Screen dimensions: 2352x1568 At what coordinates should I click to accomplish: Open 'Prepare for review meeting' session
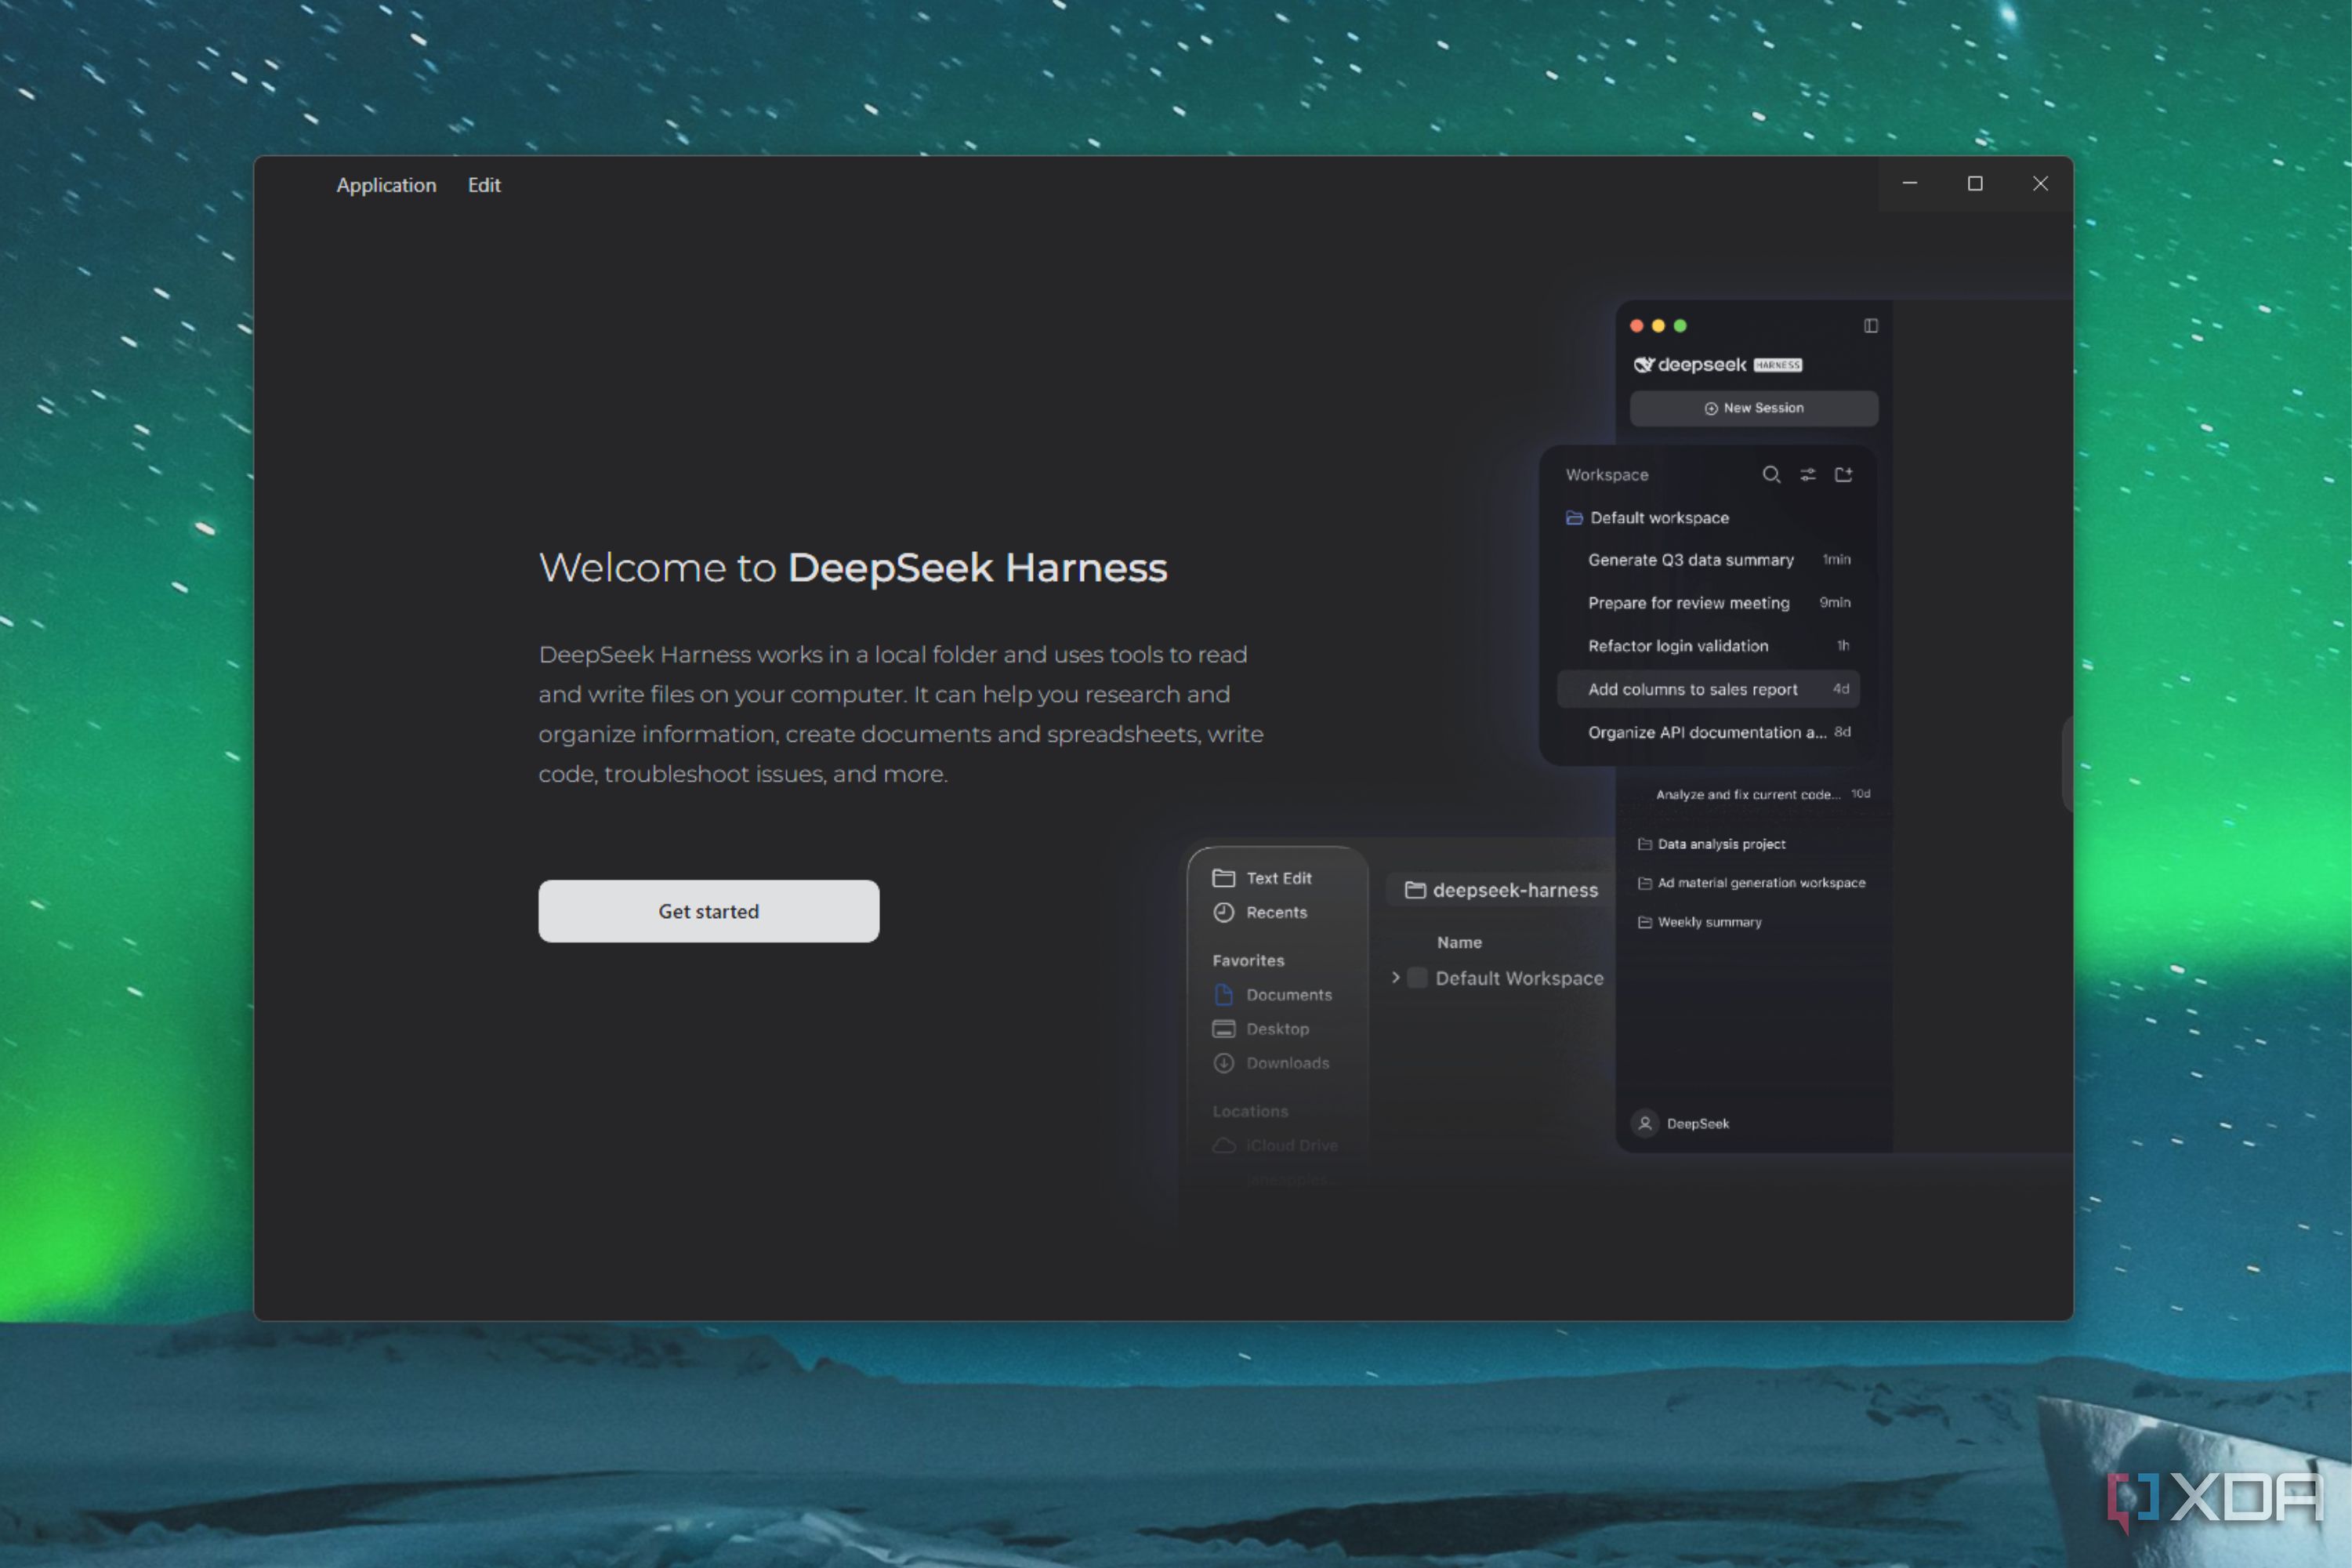(x=1709, y=603)
